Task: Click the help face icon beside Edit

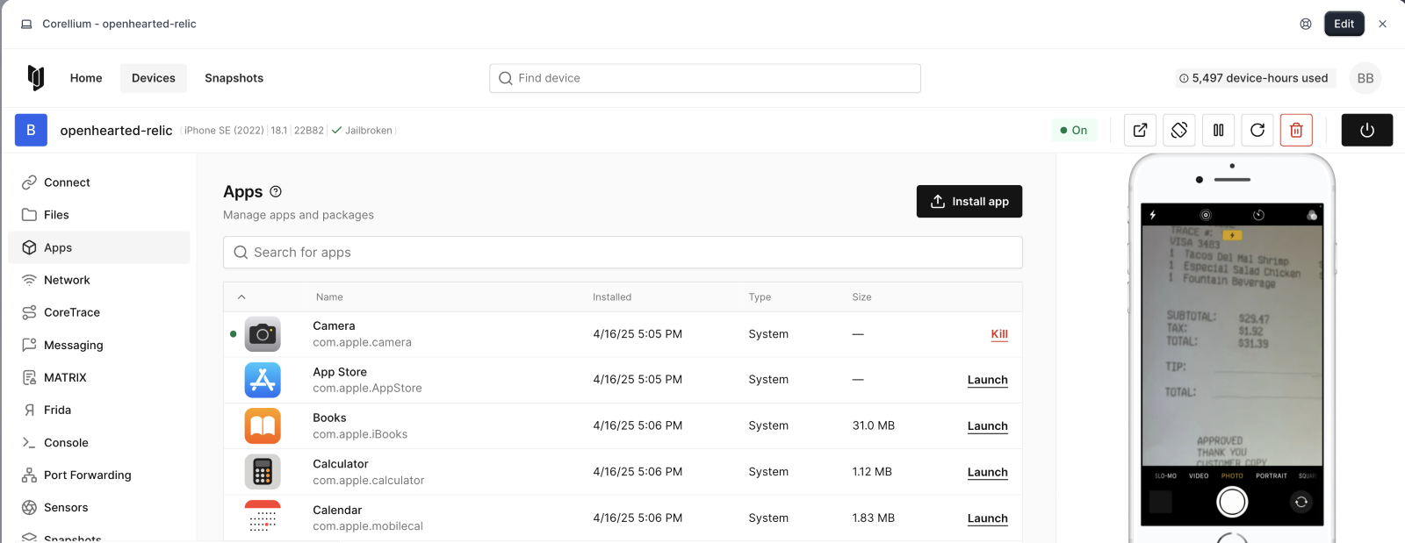Action: point(1306,24)
